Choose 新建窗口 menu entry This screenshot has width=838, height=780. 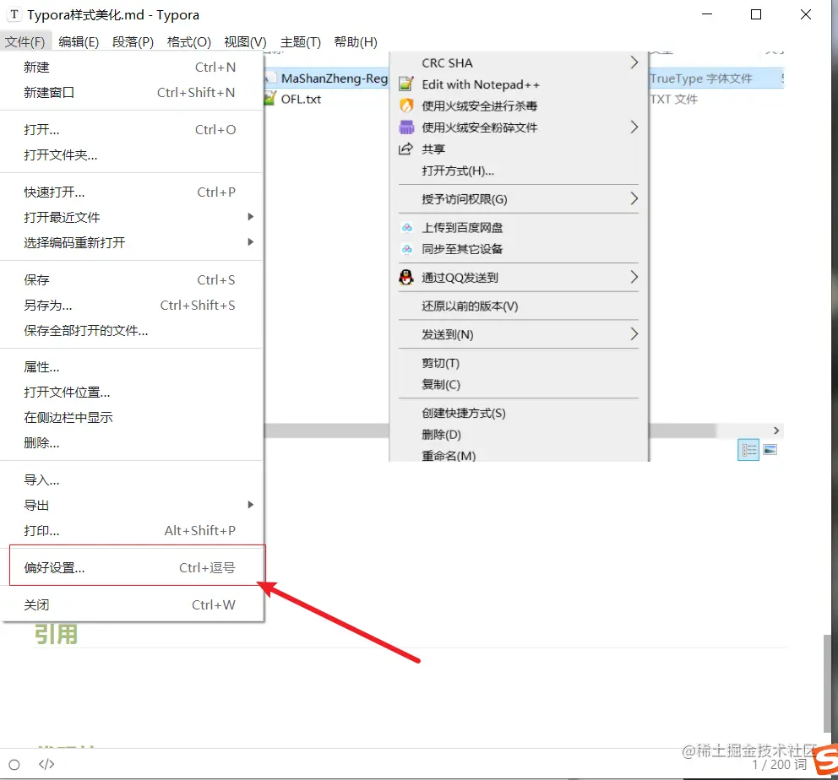click(x=132, y=92)
